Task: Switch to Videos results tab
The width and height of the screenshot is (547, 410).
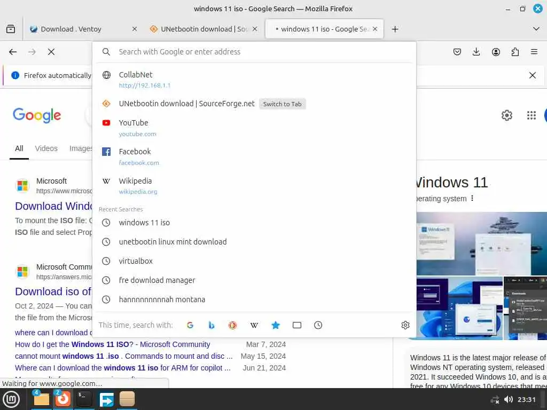Action: [x=46, y=148]
